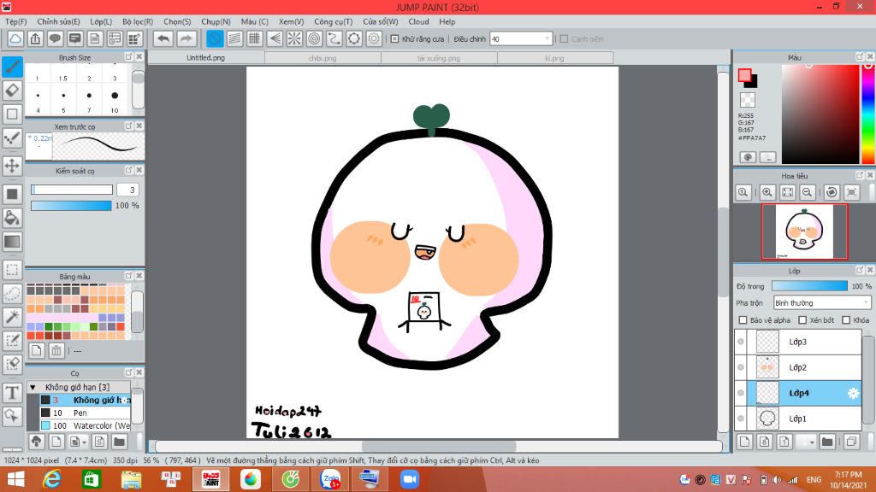The height and width of the screenshot is (492, 876).
Task: Select the Move tool
Action: [12, 166]
